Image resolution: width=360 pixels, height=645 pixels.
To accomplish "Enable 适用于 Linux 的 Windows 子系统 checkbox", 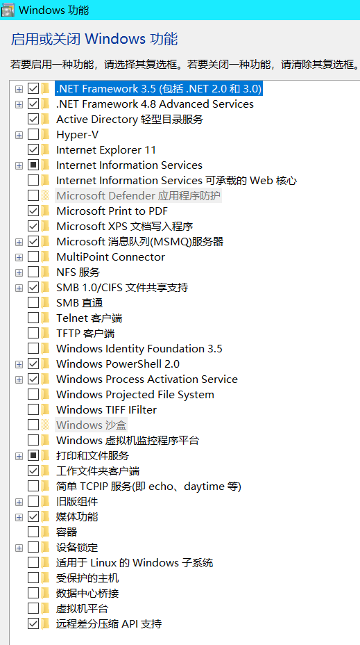I will (33, 563).
